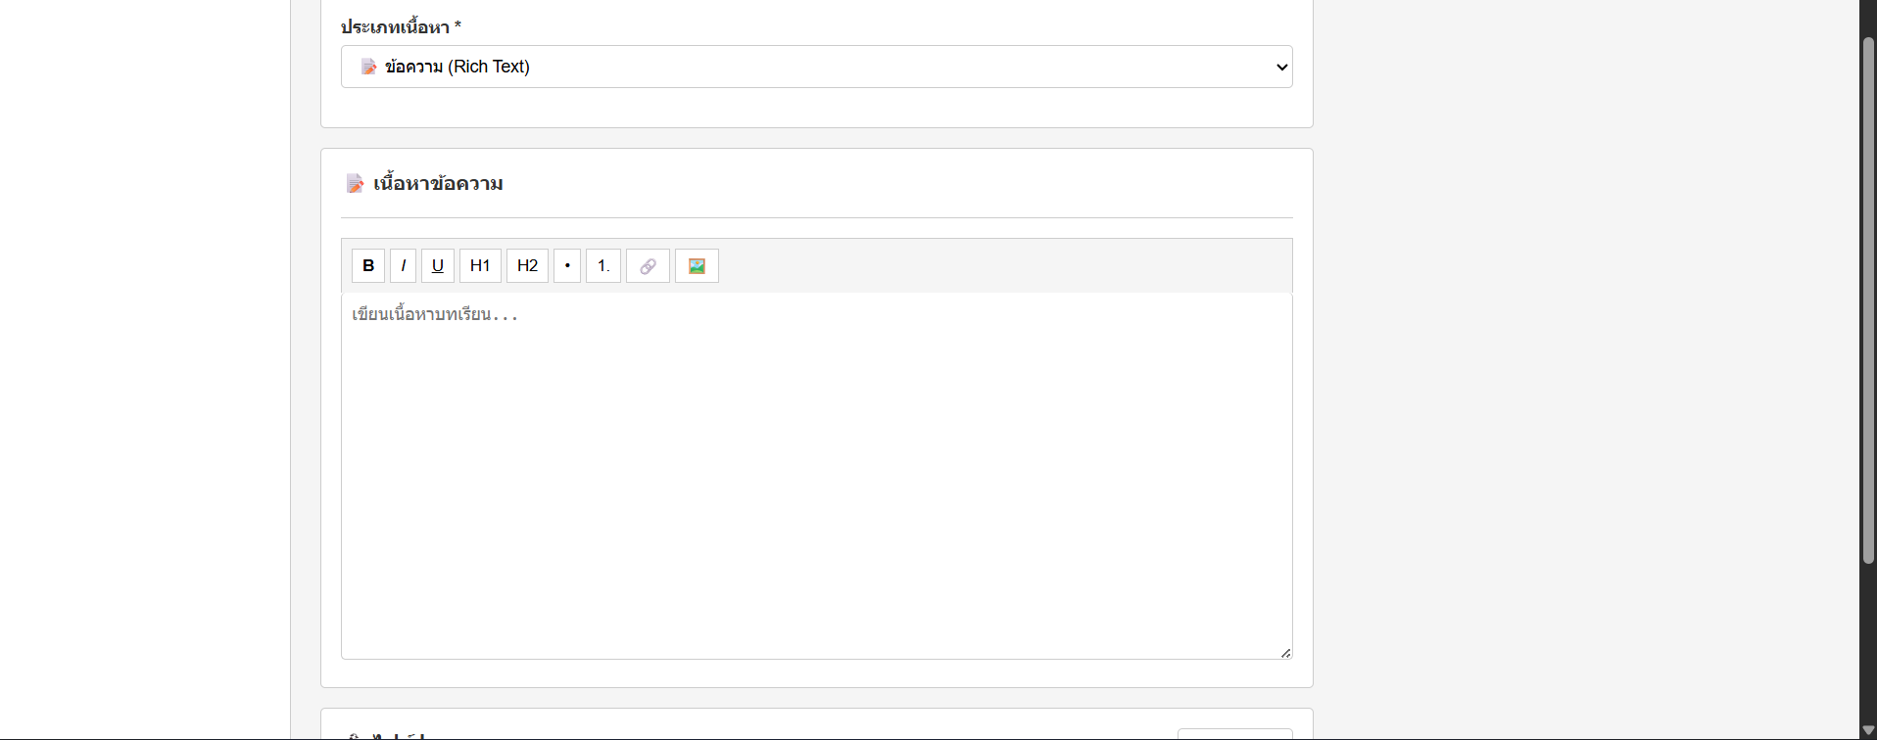Create a bullet list
Image resolution: width=1877 pixels, height=740 pixels.
(567, 265)
